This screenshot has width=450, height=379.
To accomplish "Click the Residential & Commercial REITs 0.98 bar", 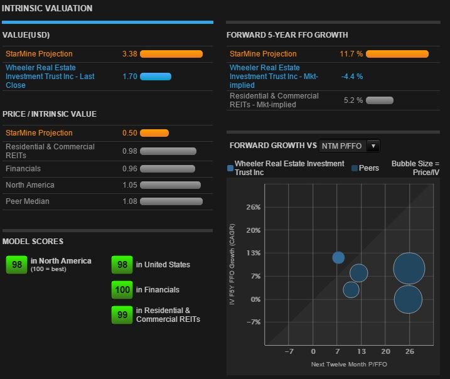I will pyautogui.click(x=168, y=151).
